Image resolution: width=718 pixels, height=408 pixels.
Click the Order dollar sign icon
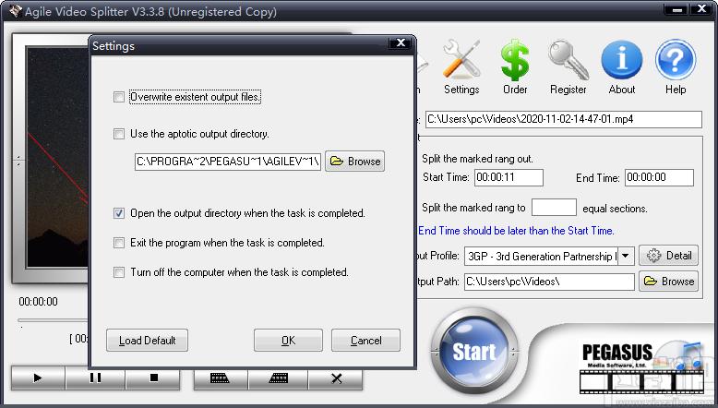515,62
